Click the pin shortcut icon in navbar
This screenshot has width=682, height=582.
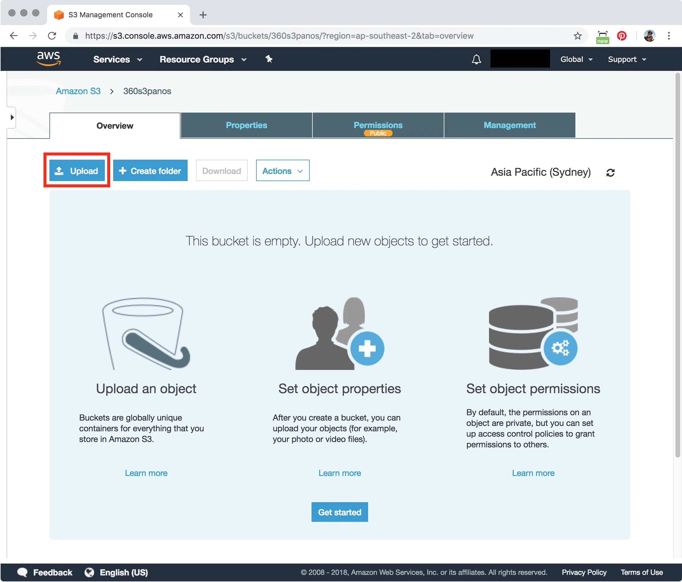coord(269,59)
